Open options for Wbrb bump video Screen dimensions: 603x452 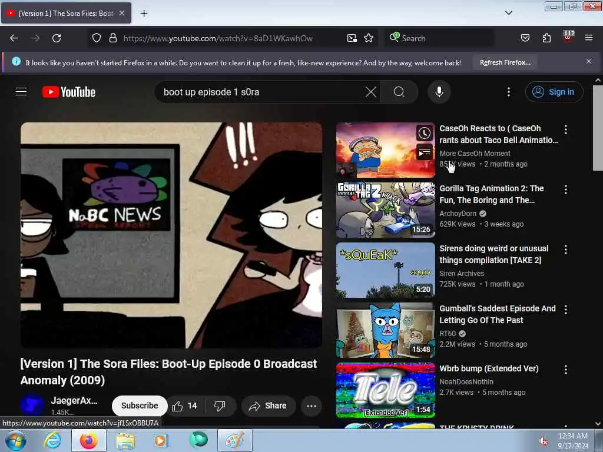(x=566, y=370)
